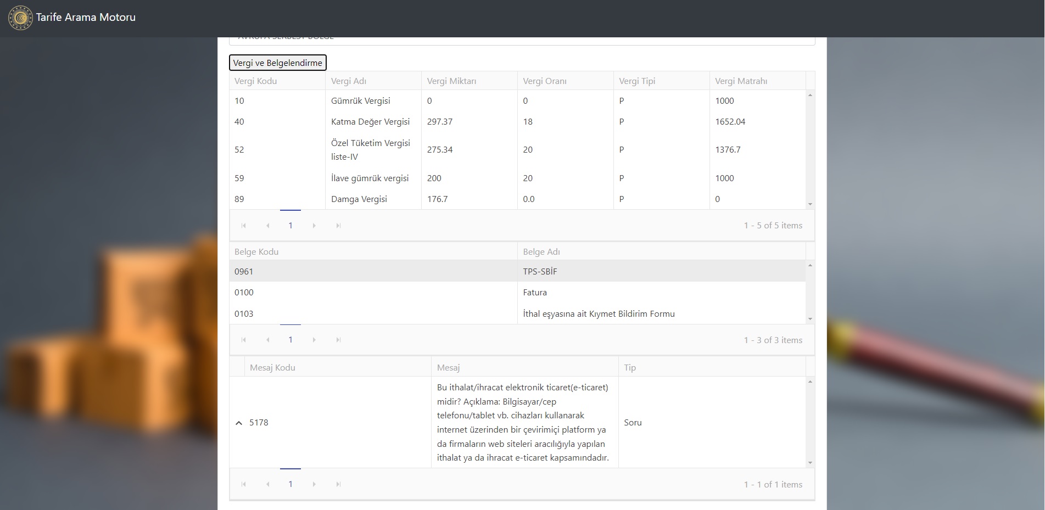Click the Tarife Arama Motoru logo emblem

(20, 18)
